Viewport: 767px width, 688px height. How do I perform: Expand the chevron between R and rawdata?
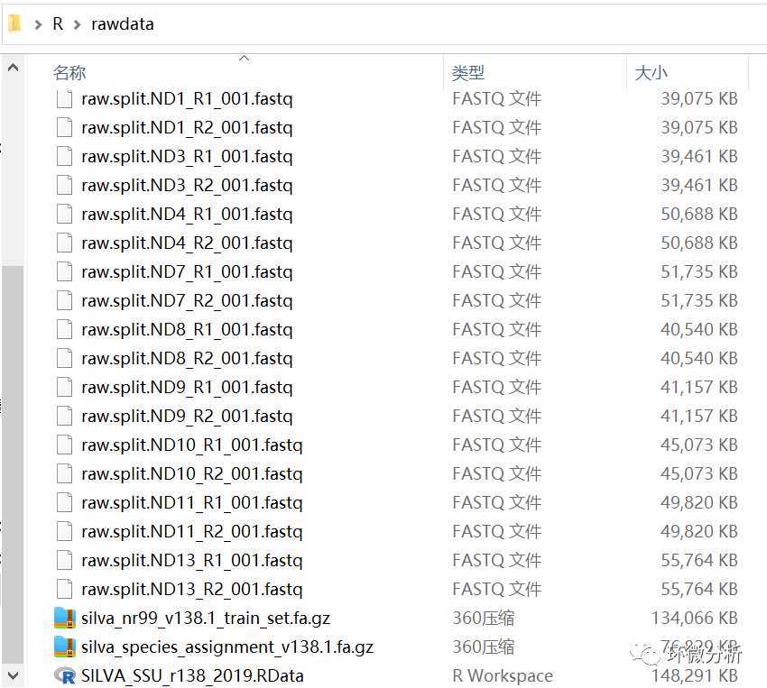(x=77, y=24)
